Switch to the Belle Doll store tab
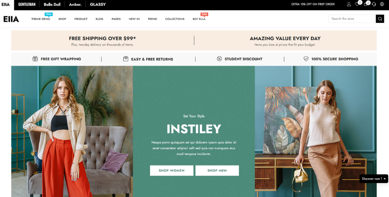 pos(52,4)
